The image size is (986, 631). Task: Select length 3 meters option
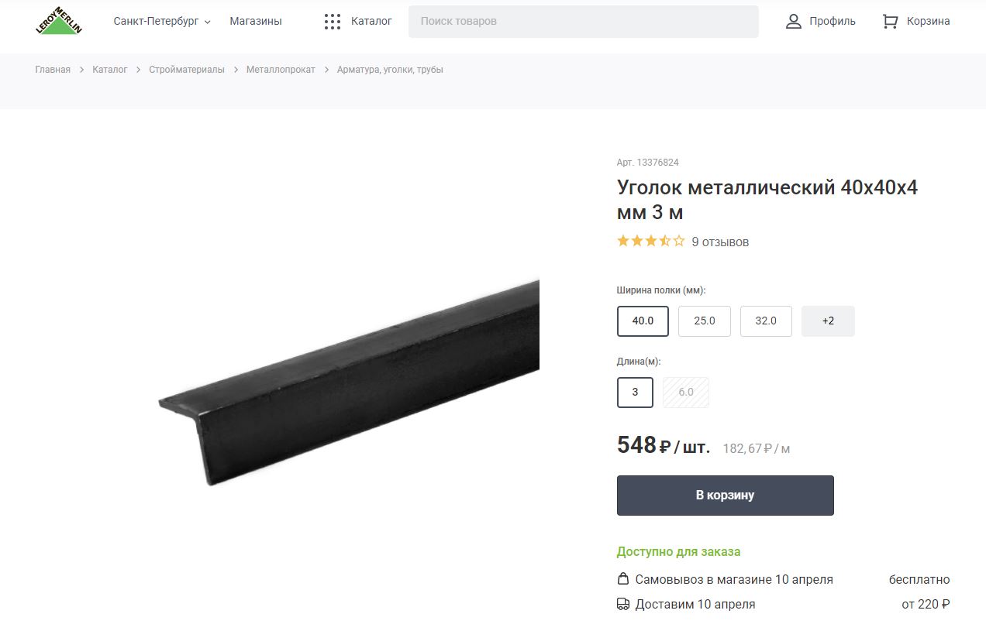635,392
